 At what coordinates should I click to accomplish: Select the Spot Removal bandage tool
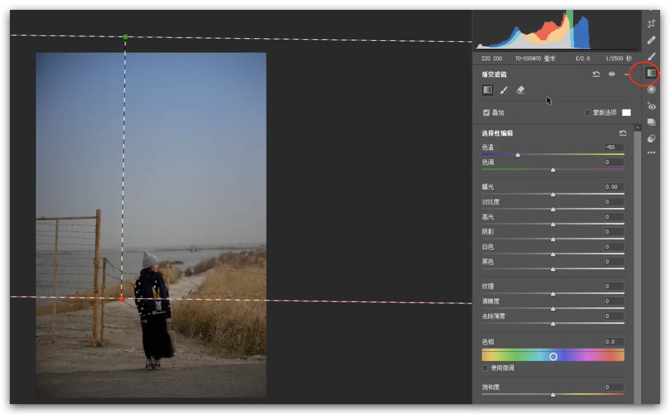coord(651,40)
